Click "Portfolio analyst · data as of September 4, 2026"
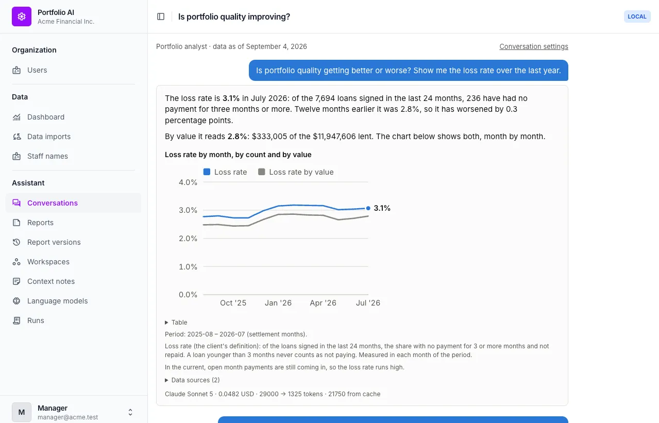Screen dimensions: 659x423 (x=231, y=46)
